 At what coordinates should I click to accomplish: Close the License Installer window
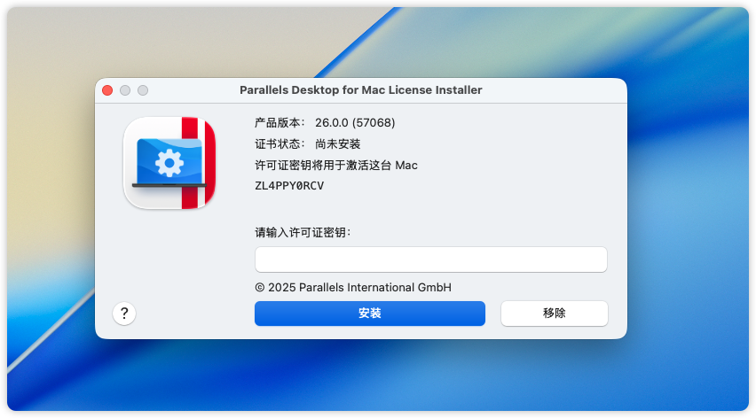tap(108, 90)
